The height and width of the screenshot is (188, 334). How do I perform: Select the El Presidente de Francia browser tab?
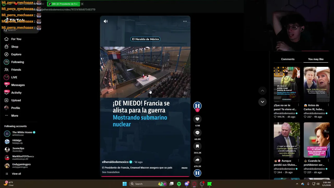pos(63,4)
